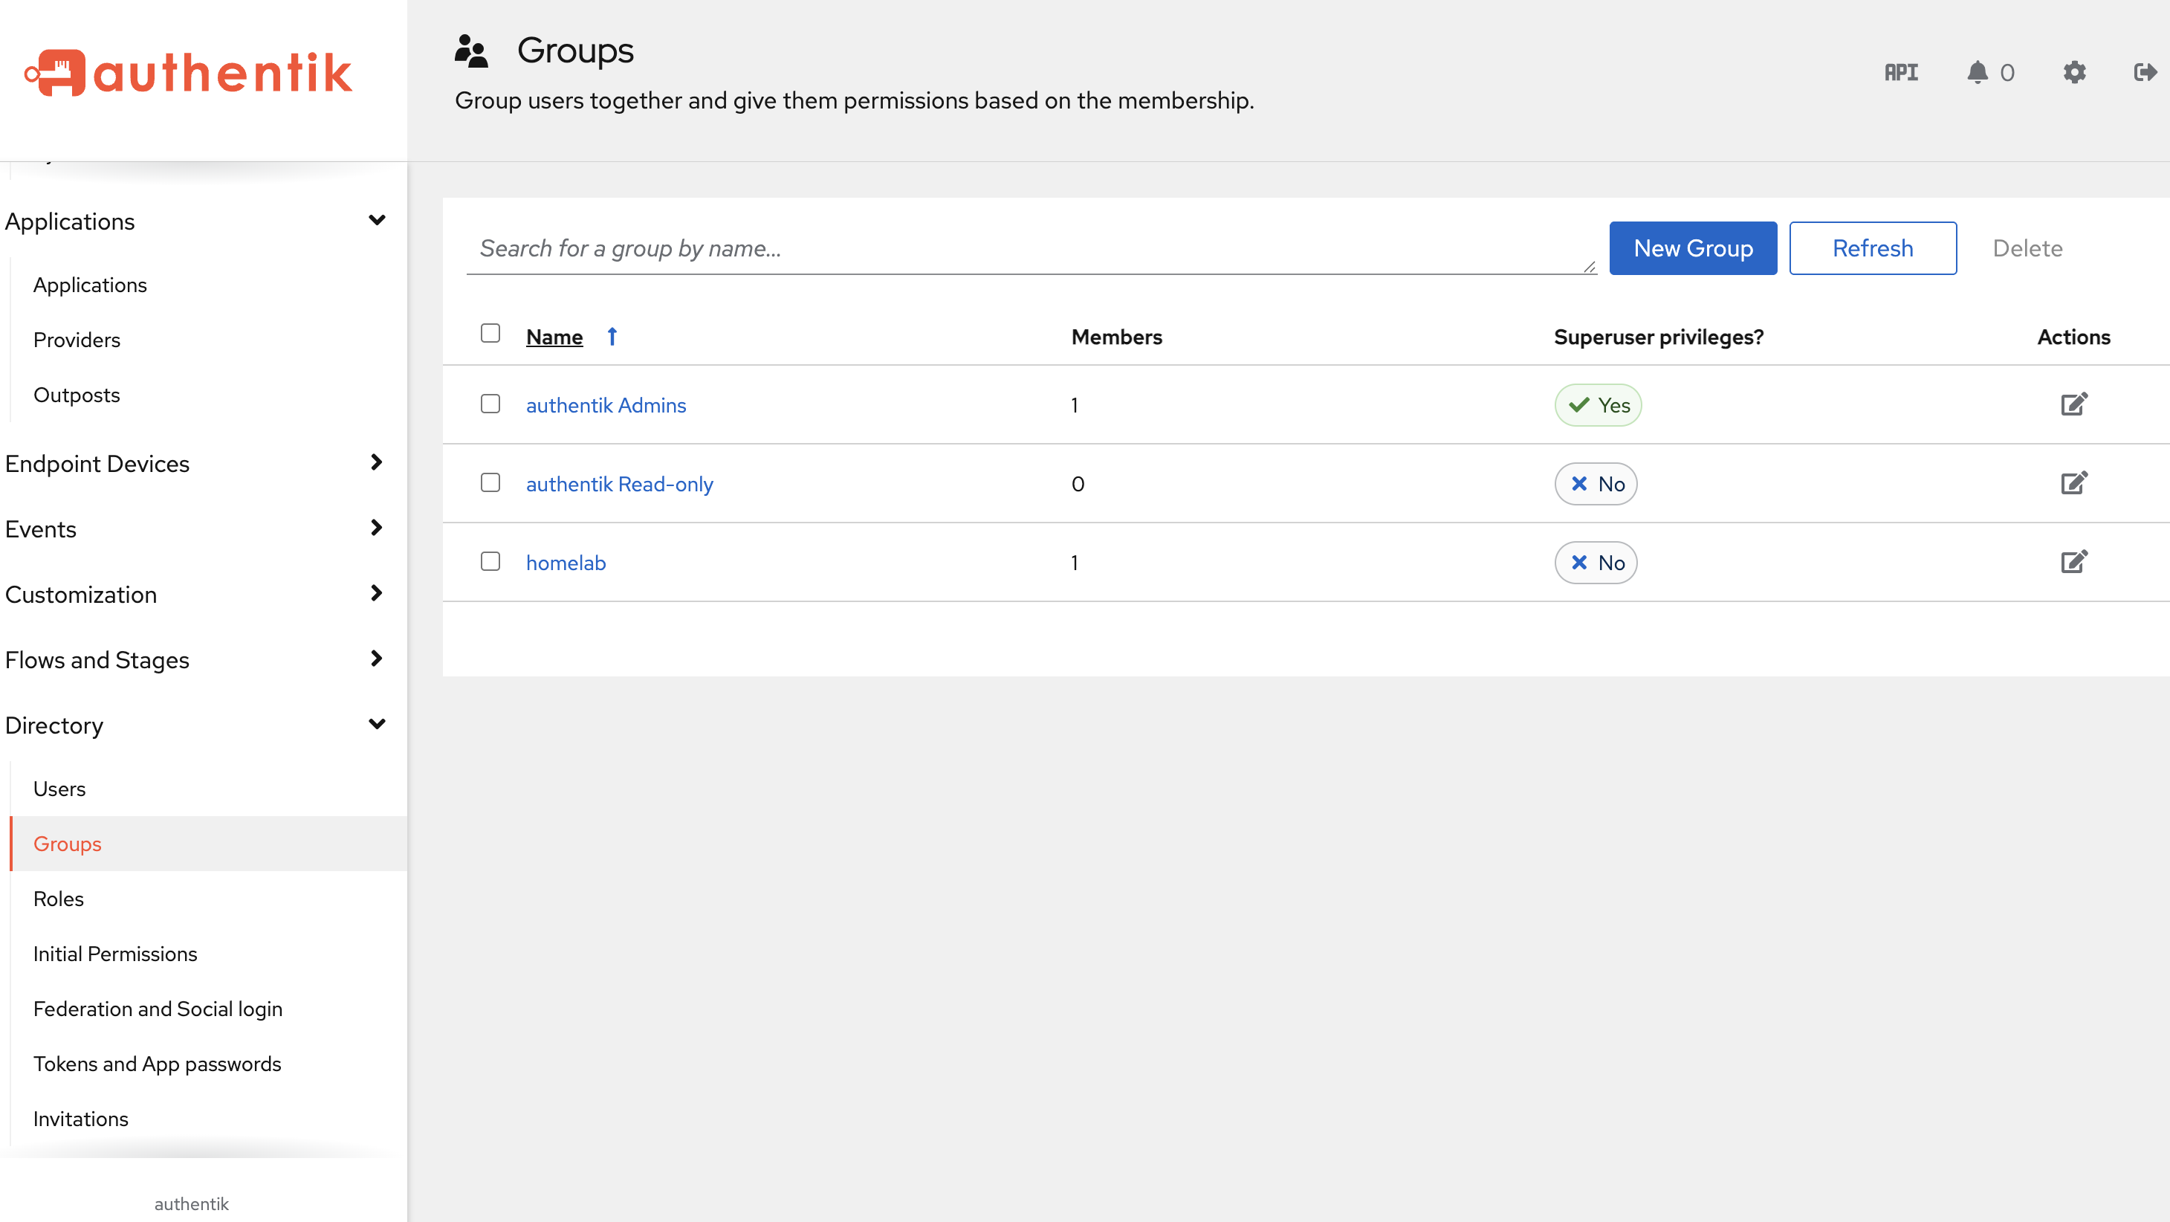2170x1222 pixels.
Task: Open the API browser icon
Action: click(1900, 73)
